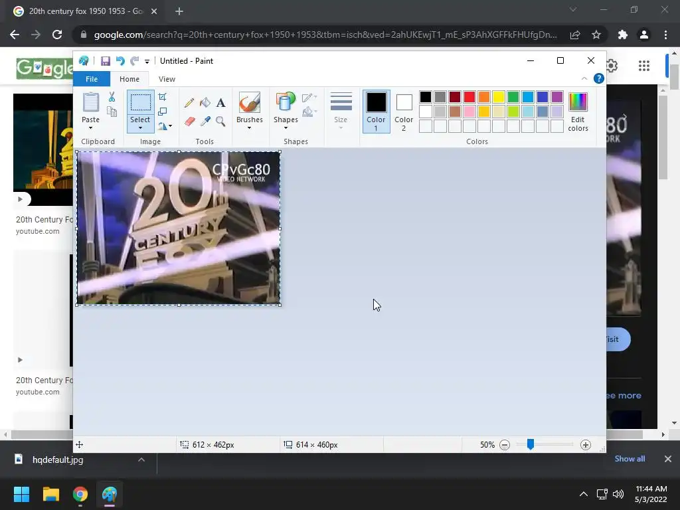The width and height of the screenshot is (680, 510).
Task: Go back in Chrome
Action: (15, 35)
